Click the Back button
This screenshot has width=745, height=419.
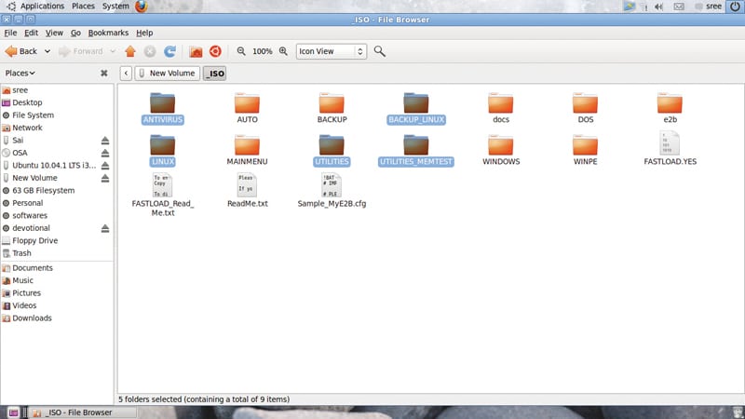tap(21, 51)
